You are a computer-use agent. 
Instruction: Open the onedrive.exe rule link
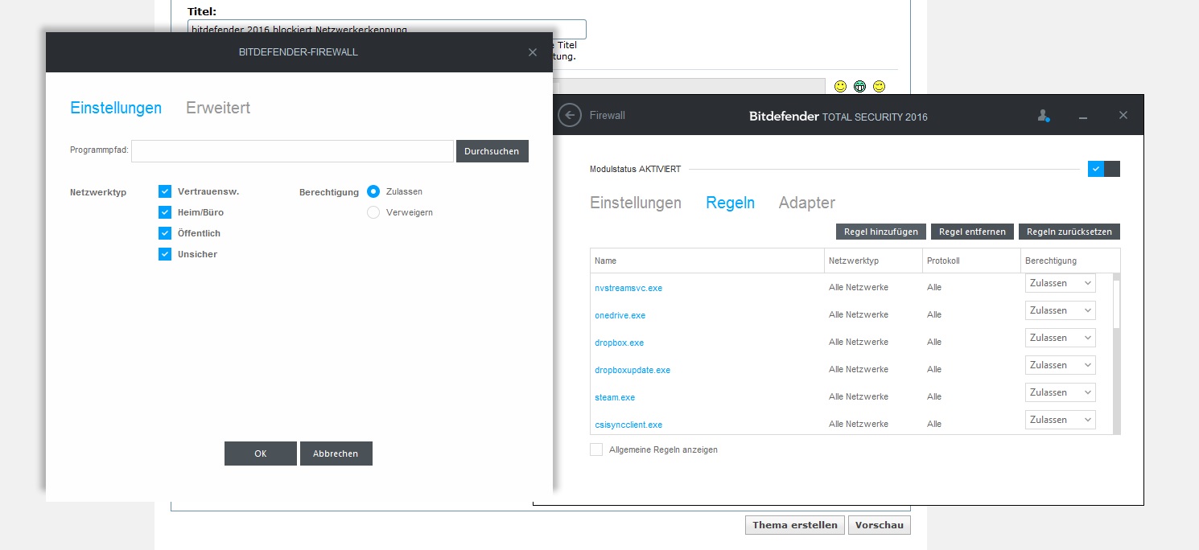pyautogui.click(x=620, y=315)
